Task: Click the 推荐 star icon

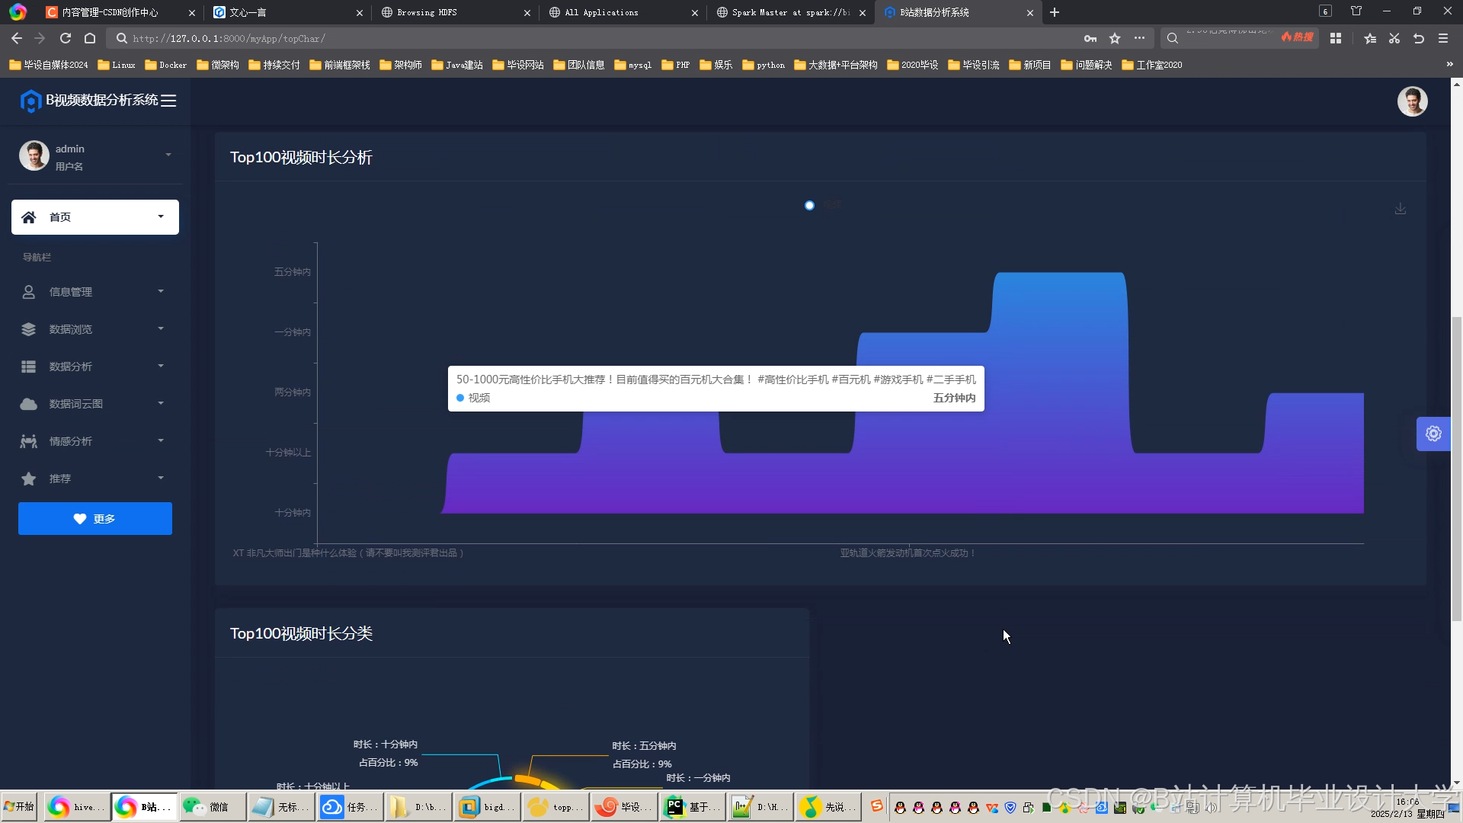Action: coord(28,479)
